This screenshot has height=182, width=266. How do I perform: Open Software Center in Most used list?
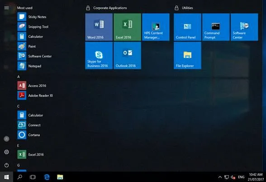click(34, 56)
